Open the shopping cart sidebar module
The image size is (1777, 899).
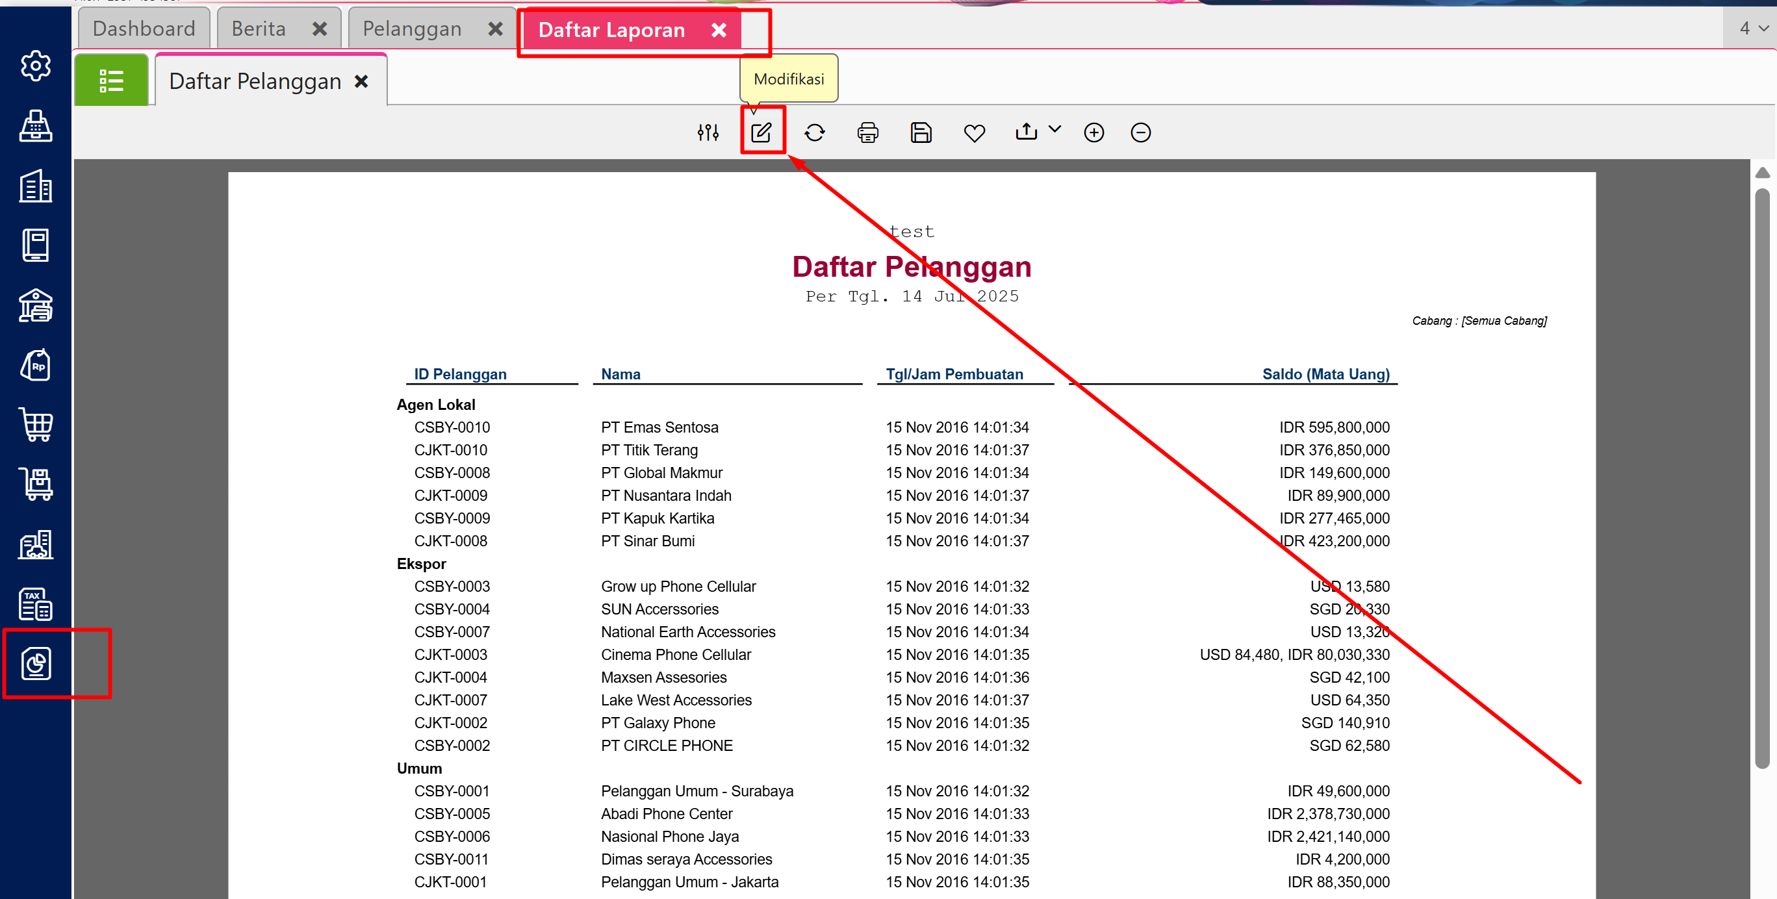point(36,424)
